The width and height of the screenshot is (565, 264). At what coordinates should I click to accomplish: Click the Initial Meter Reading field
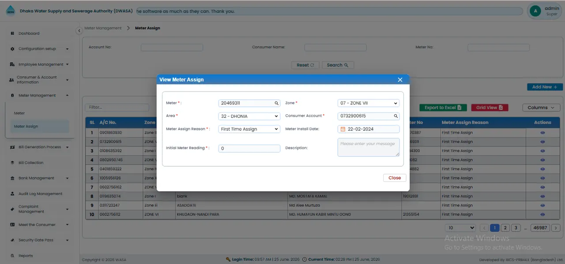249,149
